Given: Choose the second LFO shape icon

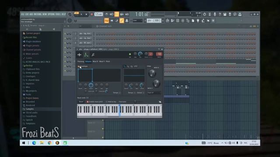Looking at the screenshot, I should 128,66.
